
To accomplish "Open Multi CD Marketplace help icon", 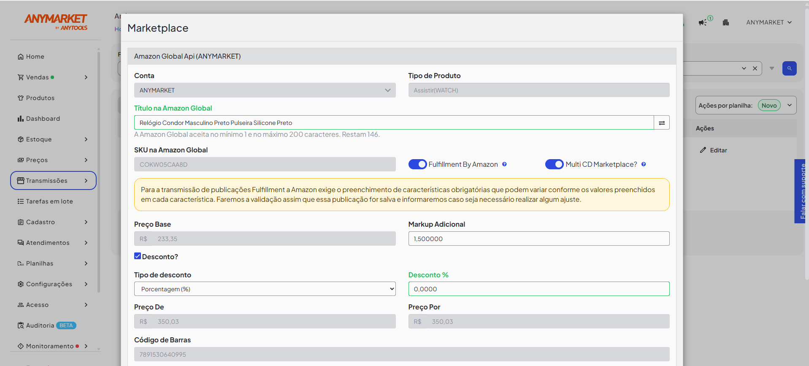I will pos(644,164).
